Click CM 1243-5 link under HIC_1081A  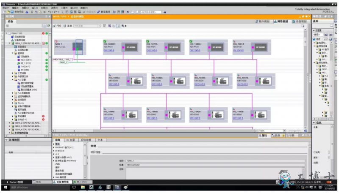pos(238,50)
